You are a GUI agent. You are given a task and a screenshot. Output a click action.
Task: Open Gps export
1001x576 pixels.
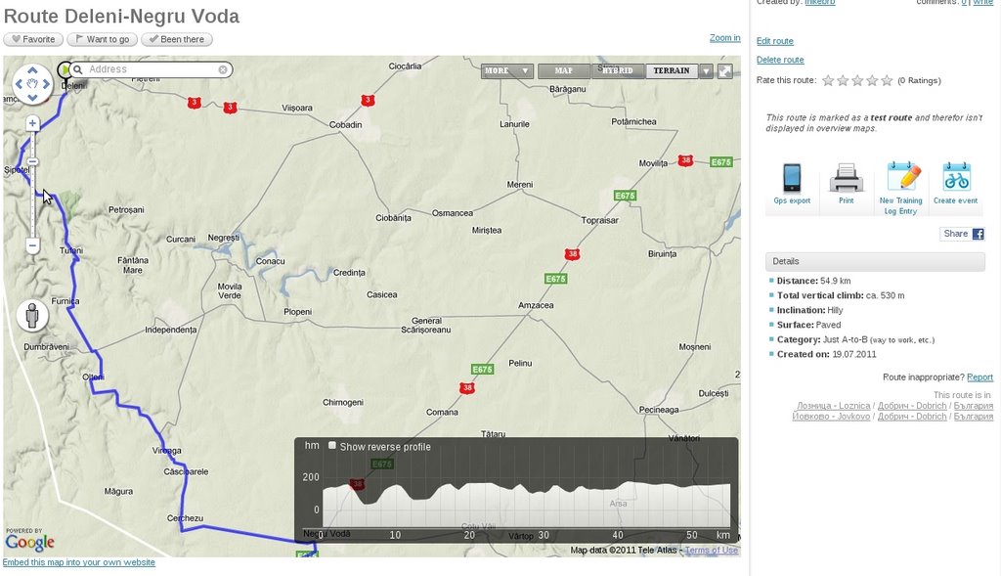pos(792,183)
